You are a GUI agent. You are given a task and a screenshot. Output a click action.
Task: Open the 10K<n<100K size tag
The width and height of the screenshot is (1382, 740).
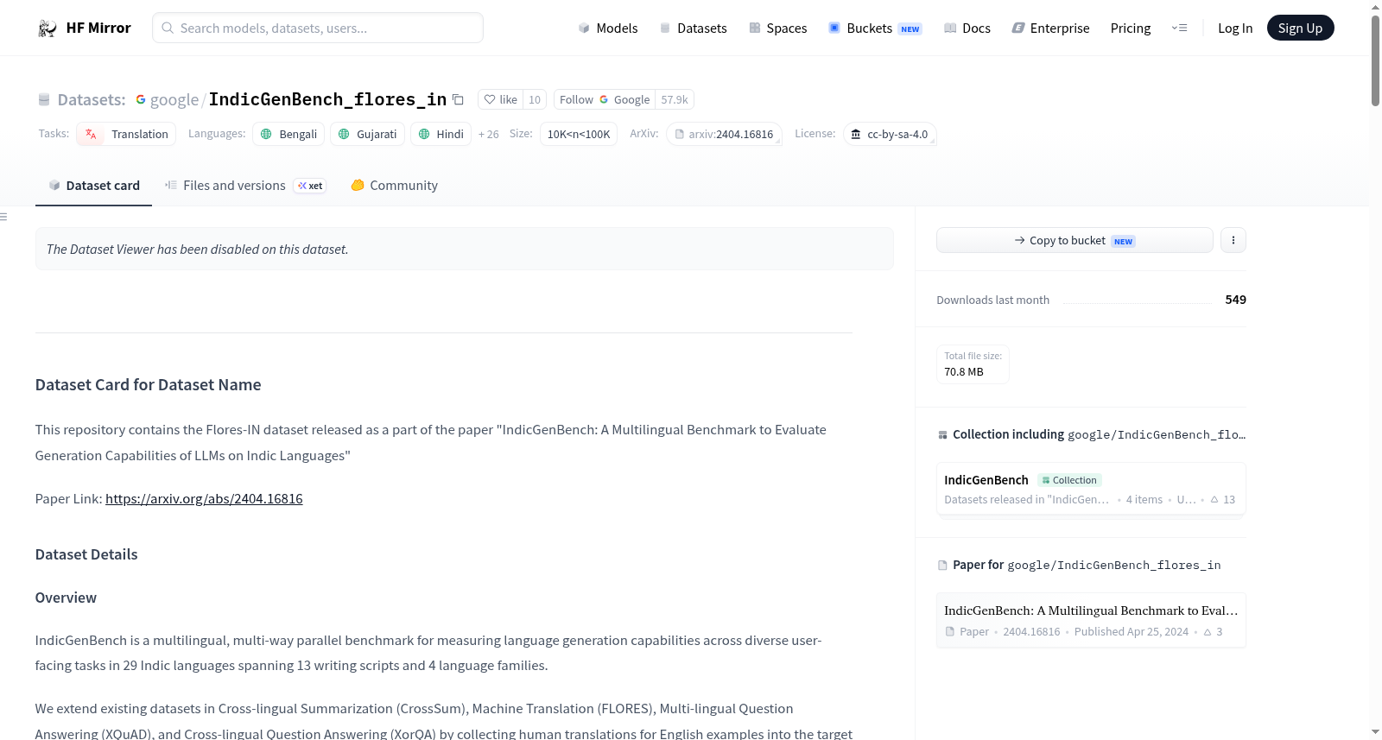(579, 134)
